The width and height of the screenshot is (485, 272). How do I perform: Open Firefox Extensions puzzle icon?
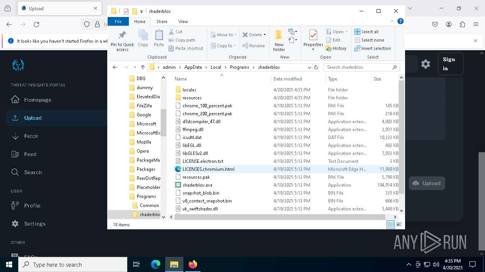click(462, 25)
